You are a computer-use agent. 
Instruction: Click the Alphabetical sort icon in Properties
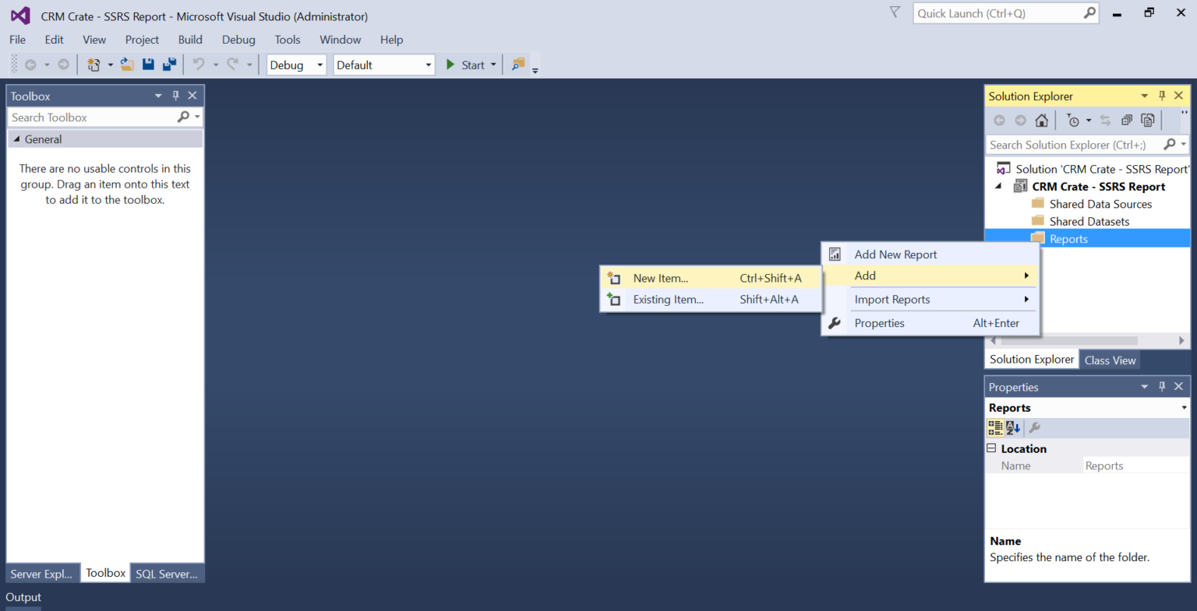tap(1012, 428)
